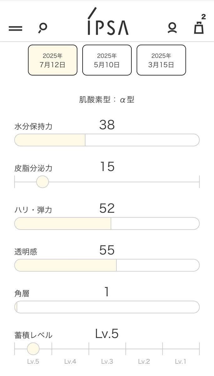
Task: Click the Lv.1 marker label
Action: point(181,362)
